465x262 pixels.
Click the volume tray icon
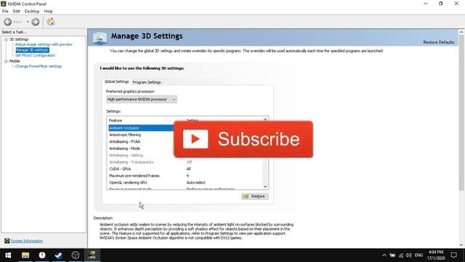pyautogui.click(x=408, y=255)
